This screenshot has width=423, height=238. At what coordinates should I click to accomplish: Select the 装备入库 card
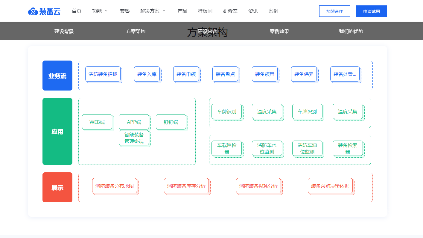147,74
